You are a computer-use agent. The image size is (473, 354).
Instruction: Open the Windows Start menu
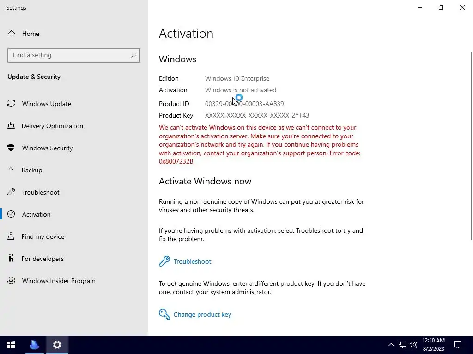(x=11, y=345)
